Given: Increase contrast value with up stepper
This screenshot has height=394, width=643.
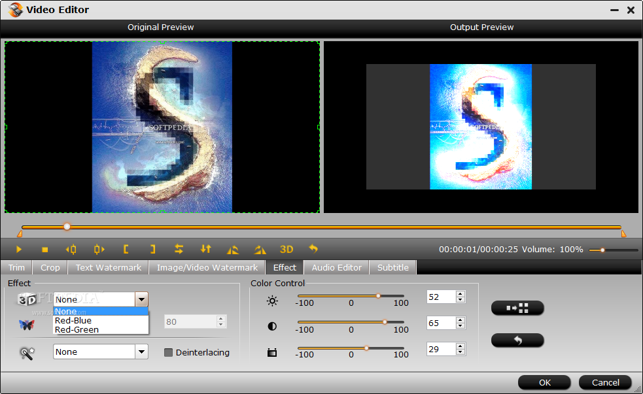Looking at the screenshot, I should coord(461,320).
